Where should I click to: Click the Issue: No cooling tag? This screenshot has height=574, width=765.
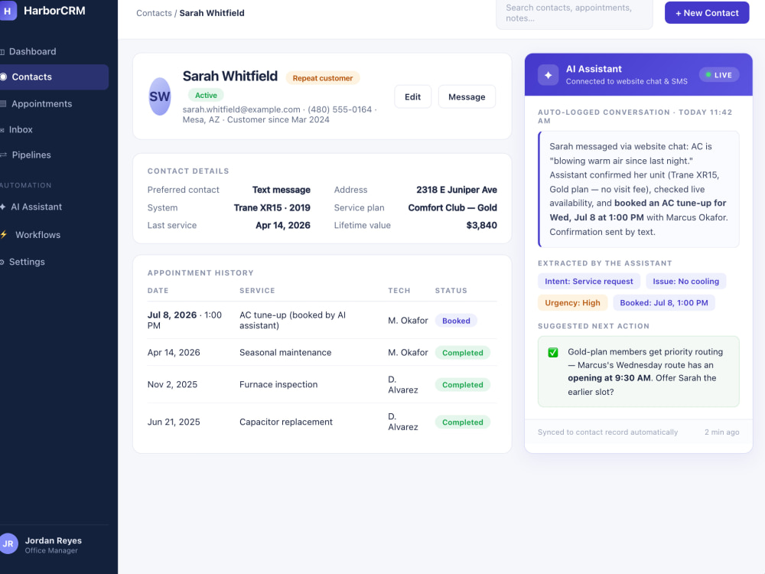(x=686, y=281)
